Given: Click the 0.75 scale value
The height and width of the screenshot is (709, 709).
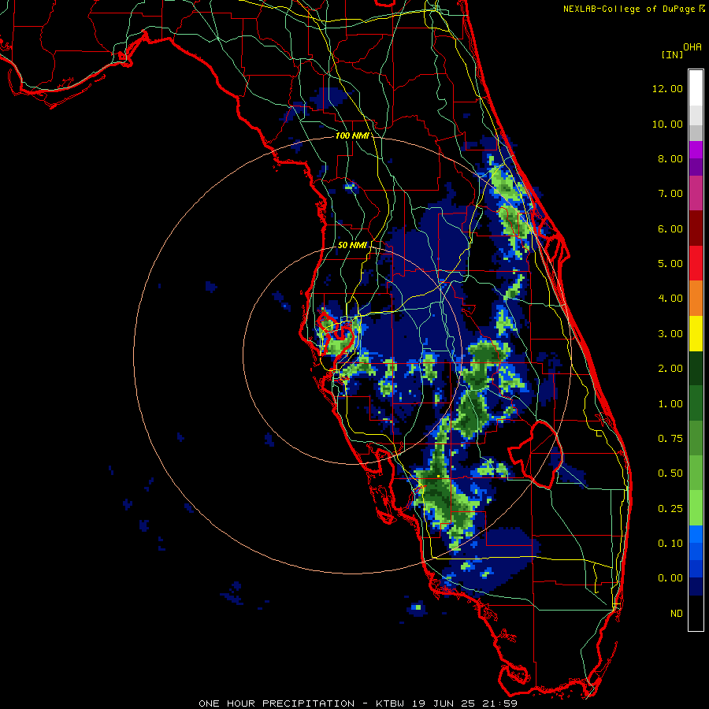Looking at the screenshot, I should click(670, 439).
